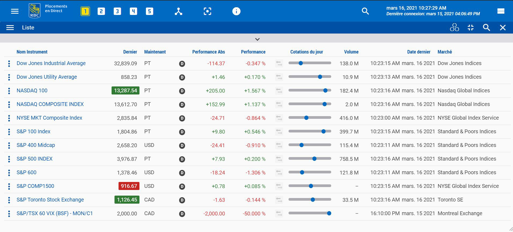This screenshot has height=232, width=513.
Task: Switch to workspace 5
Action: 149,11
